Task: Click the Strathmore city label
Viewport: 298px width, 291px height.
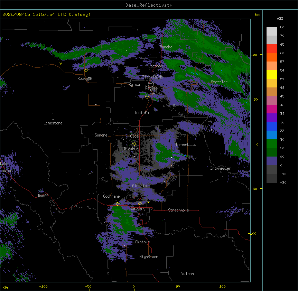Action: click(178, 210)
